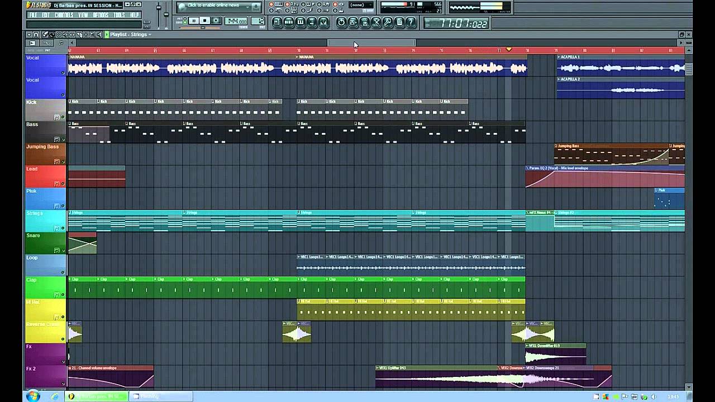
Task: Open the browser view shortcut button
Action: point(312,22)
